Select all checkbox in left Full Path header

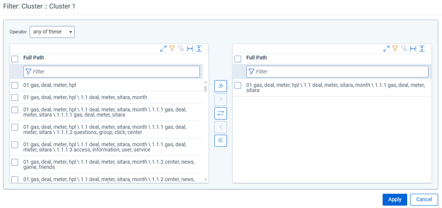15,59
